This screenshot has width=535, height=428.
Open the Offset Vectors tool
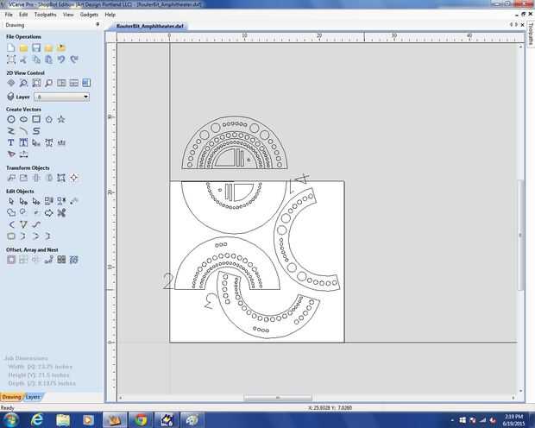coord(11,260)
